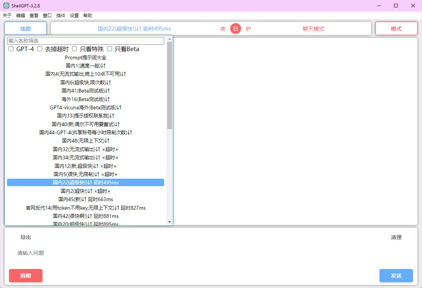Select route 国内34(无流式输出) 超时
Viewport: 422px width, 288px height.
pos(85,157)
